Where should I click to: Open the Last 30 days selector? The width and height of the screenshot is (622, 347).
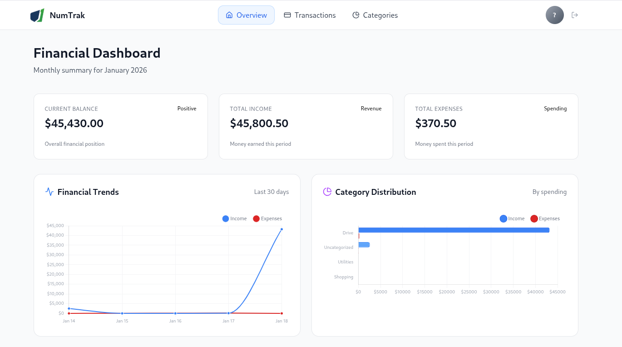272,192
